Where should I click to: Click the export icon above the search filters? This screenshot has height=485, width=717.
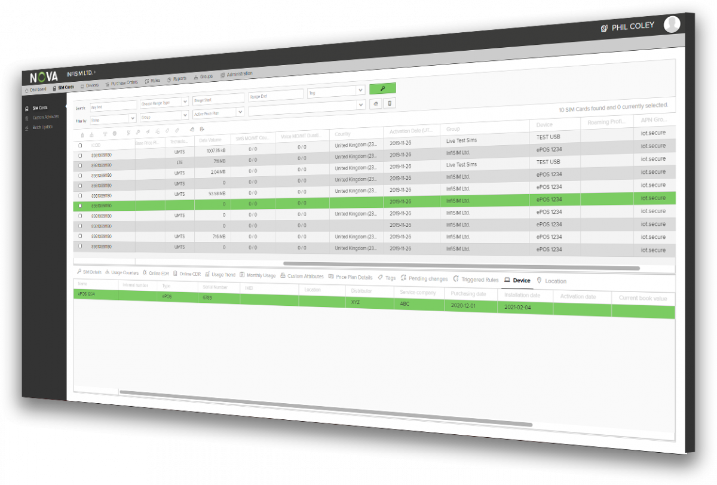coord(376,103)
